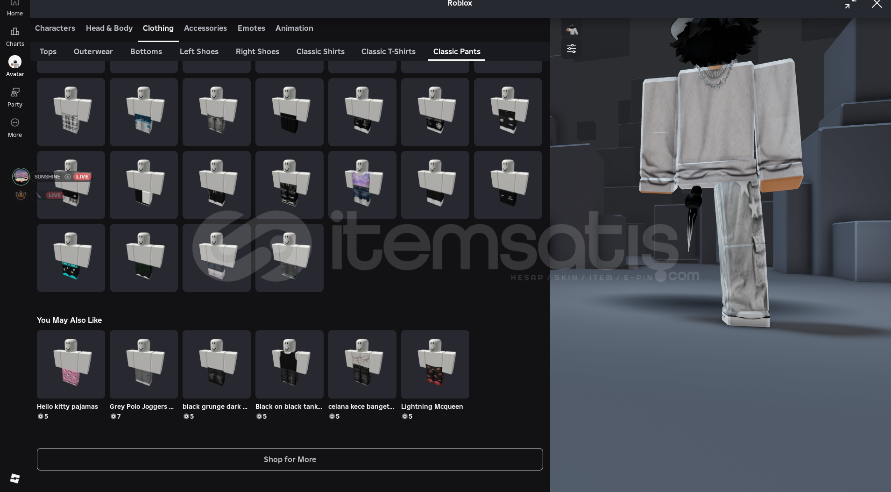Close the Roblox avatar window
This screenshot has width=891, height=492.
click(x=877, y=4)
